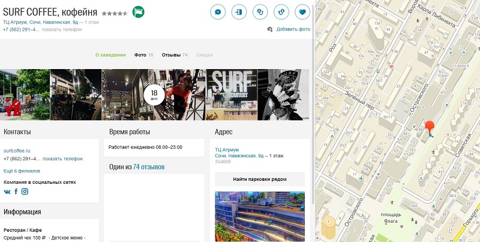
Task: Click the postal code 354000
Action: click(x=223, y=162)
